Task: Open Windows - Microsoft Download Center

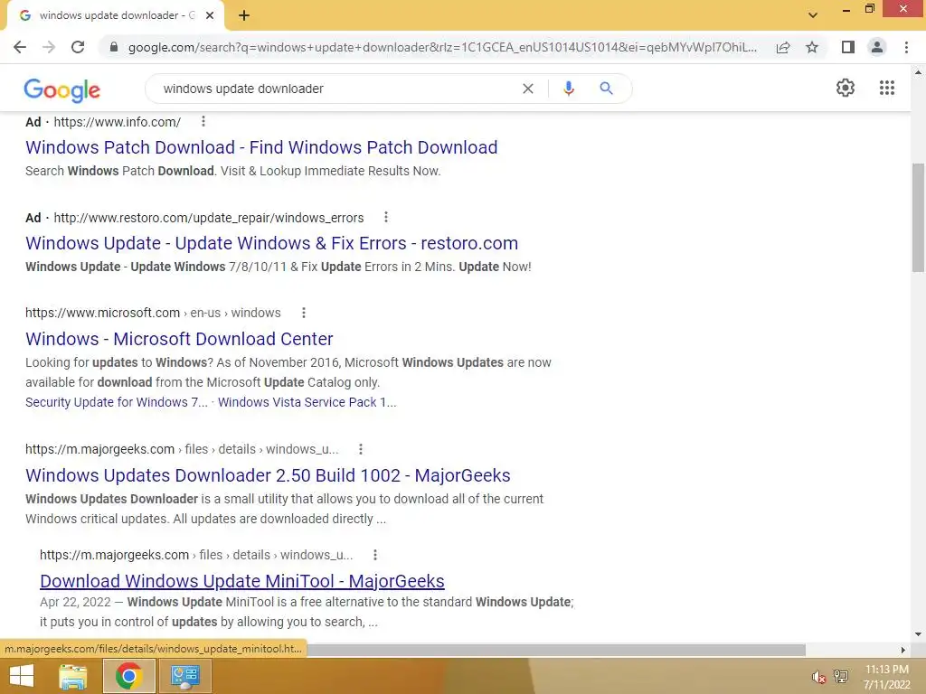Action: coord(179,339)
